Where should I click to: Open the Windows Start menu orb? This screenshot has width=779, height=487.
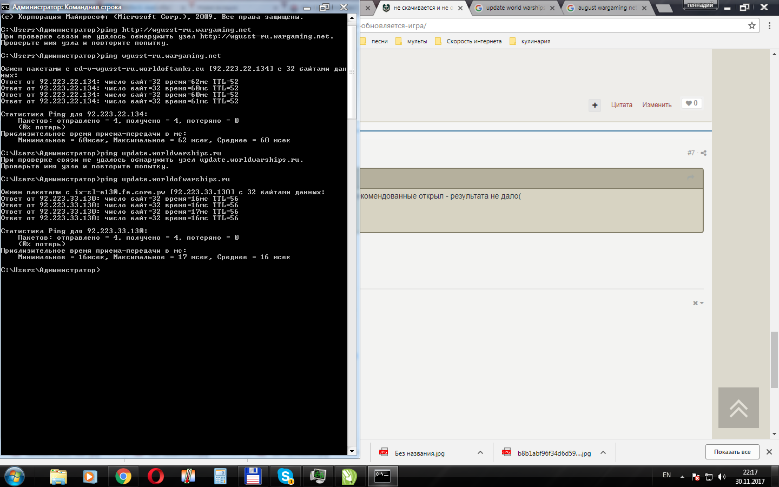pos(15,477)
